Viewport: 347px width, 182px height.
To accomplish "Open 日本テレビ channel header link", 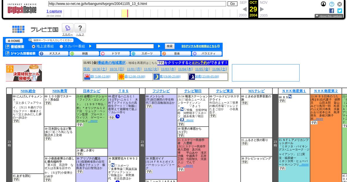I will tap(92, 91).
